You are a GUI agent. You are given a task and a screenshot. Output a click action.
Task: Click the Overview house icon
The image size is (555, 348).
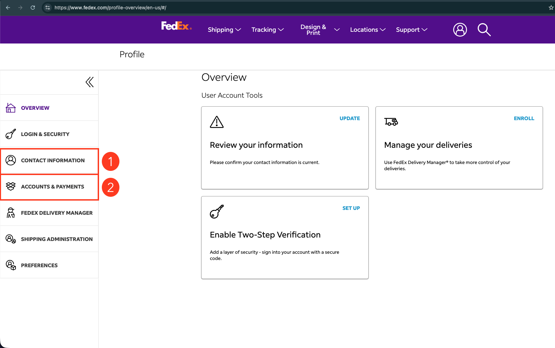point(11,108)
